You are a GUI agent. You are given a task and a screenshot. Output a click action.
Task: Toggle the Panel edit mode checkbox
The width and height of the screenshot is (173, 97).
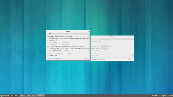[x=48, y=55]
